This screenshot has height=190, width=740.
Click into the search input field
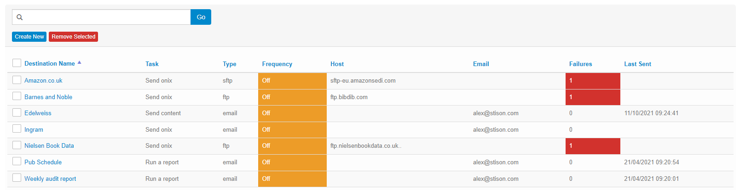(101, 17)
